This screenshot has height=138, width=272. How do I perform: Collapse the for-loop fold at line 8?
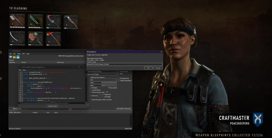click(22, 86)
